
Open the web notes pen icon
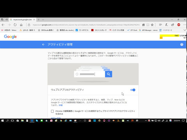click(x=166, y=25)
